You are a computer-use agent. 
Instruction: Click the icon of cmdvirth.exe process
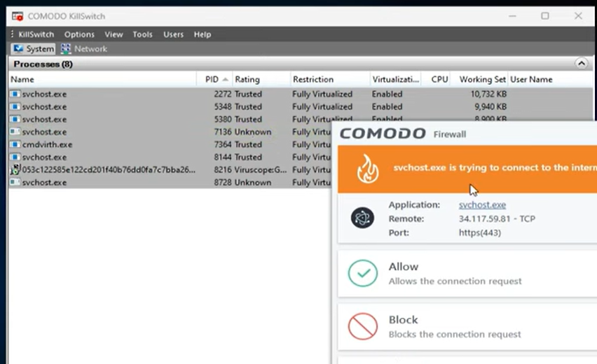15,144
